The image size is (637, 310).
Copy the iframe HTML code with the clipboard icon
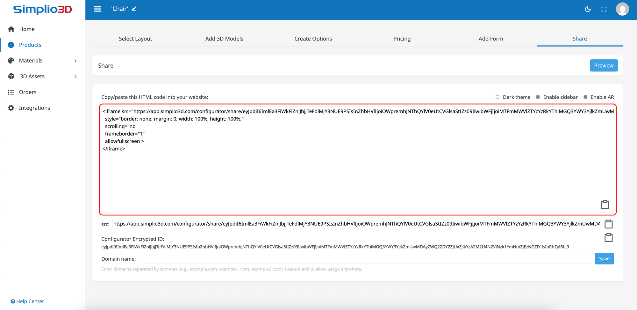click(x=605, y=205)
